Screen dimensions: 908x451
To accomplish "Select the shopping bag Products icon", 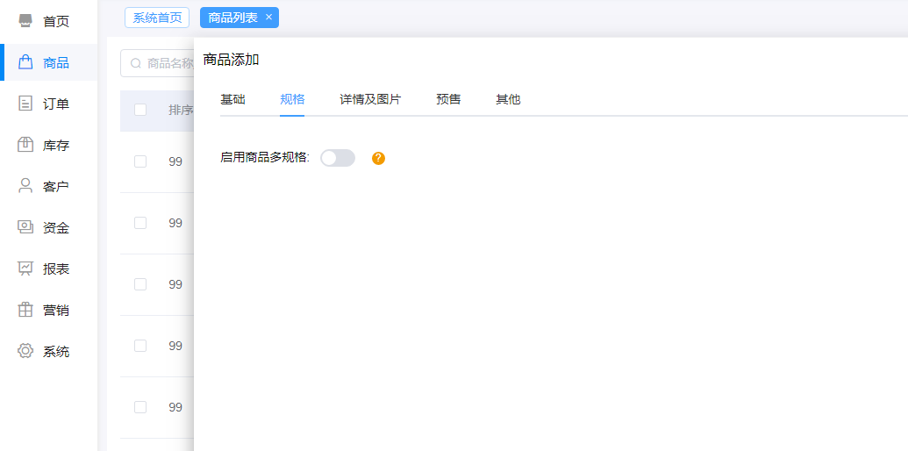I will click(25, 62).
